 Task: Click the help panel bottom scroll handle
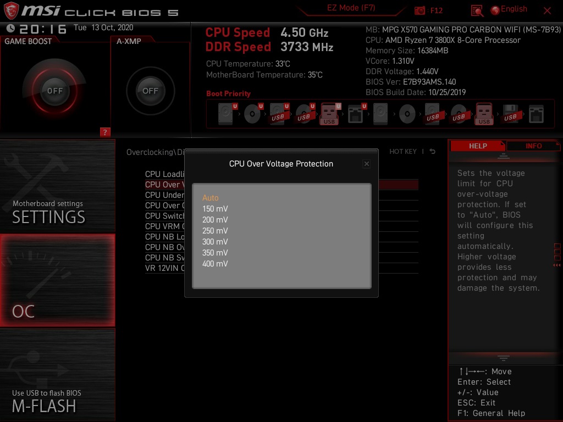[504, 358]
